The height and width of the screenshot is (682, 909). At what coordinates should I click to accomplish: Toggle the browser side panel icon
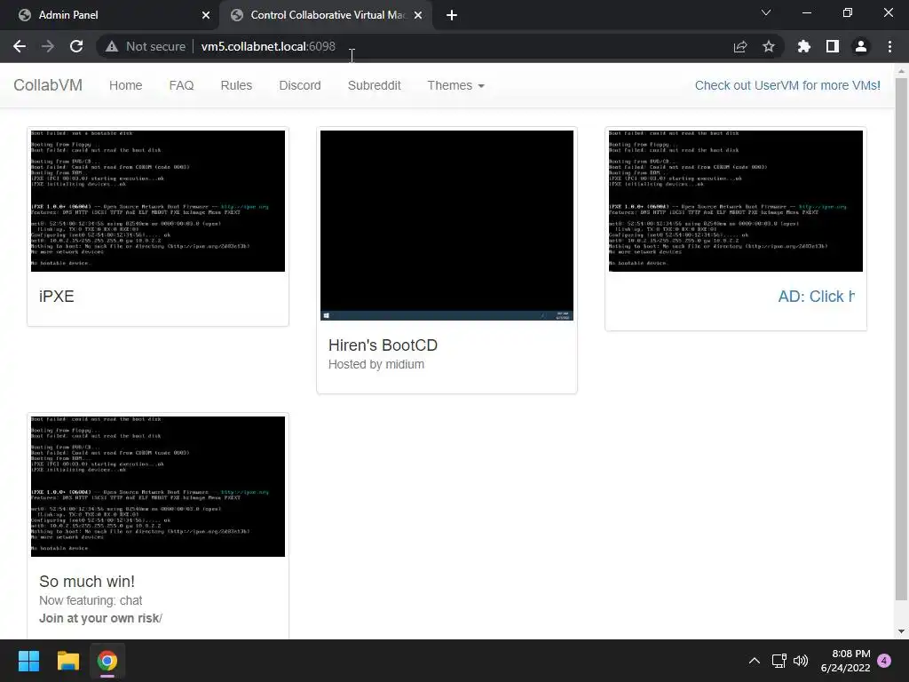click(833, 46)
